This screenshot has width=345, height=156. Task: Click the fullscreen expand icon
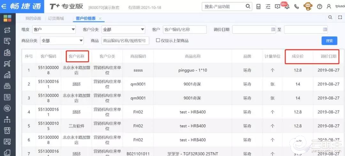coord(340,17)
